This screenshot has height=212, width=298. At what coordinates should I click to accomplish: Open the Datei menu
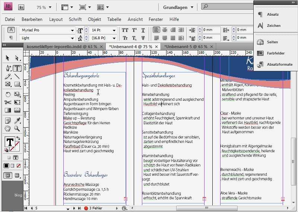[x=10, y=19]
